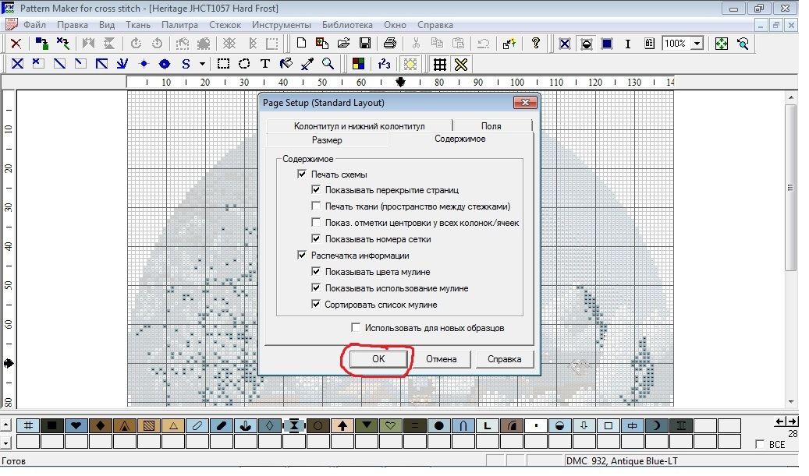The width and height of the screenshot is (809, 476).
Task: Toggle Сортировать список мулине checkbox
Action: pyautogui.click(x=316, y=305)
